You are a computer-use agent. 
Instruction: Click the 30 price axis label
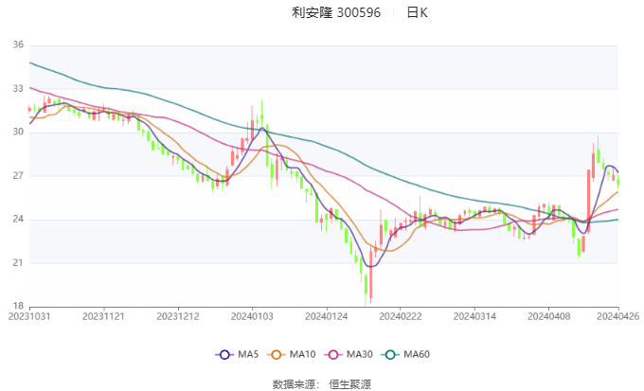[18, 132]
